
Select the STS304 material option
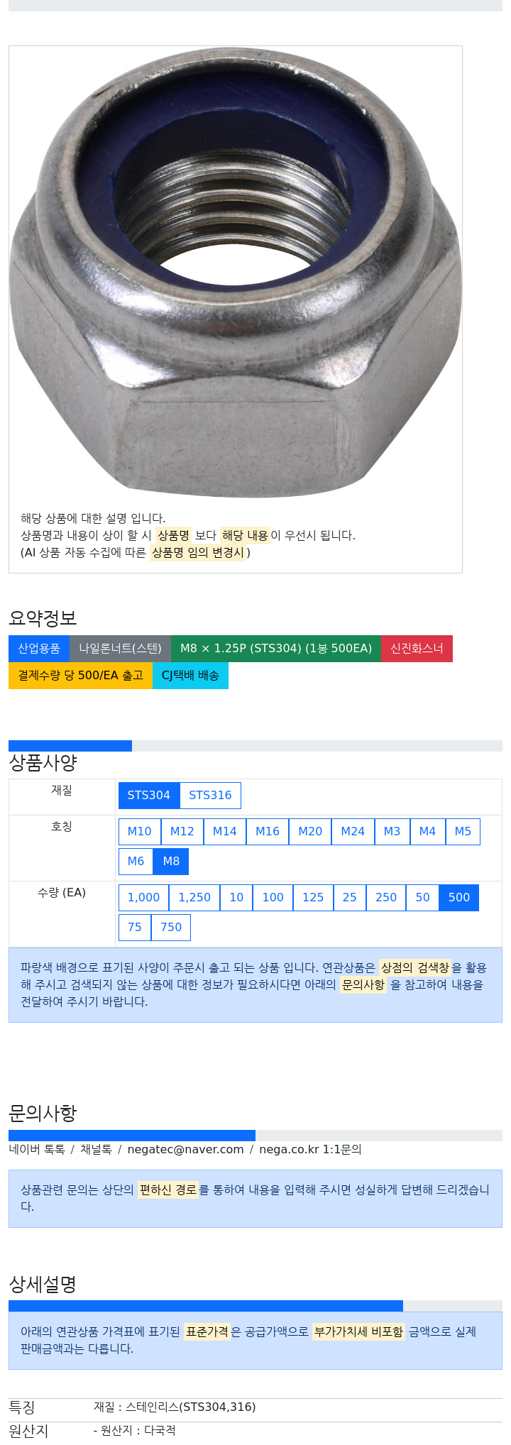click(x=149, y=796)
